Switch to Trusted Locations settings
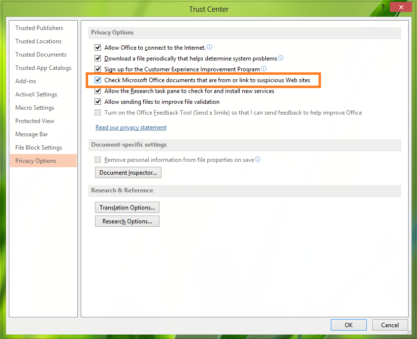Image resolution: width=417 pixels, height=339 pixels. [x=38, y=41]
